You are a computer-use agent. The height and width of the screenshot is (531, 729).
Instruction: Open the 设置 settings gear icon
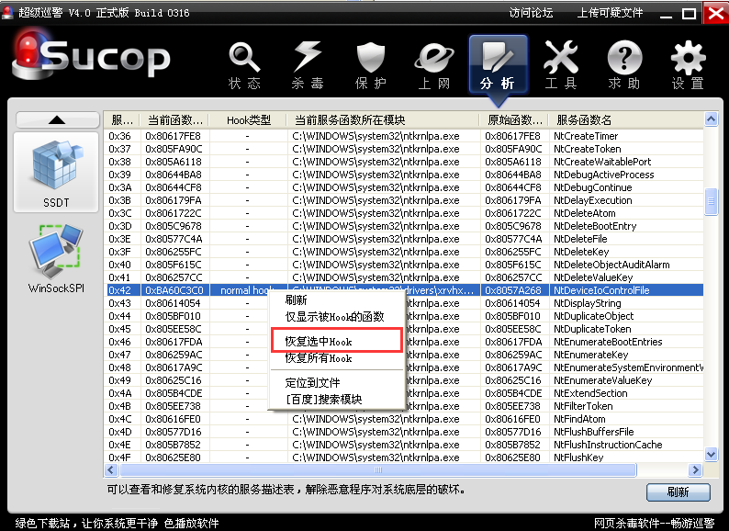(x=688, y=64)
